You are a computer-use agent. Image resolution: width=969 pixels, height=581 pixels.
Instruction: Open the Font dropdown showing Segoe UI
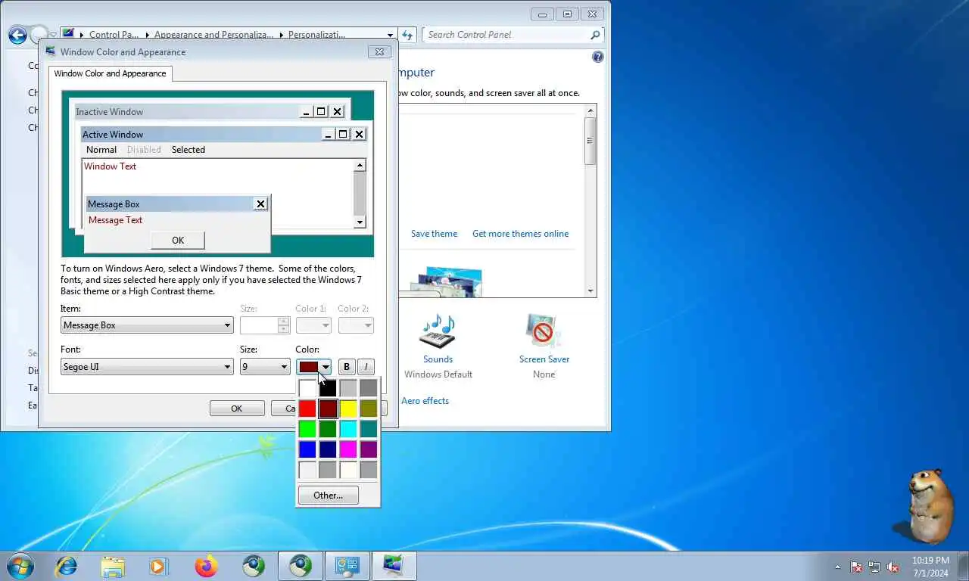(x=147, y=367)
